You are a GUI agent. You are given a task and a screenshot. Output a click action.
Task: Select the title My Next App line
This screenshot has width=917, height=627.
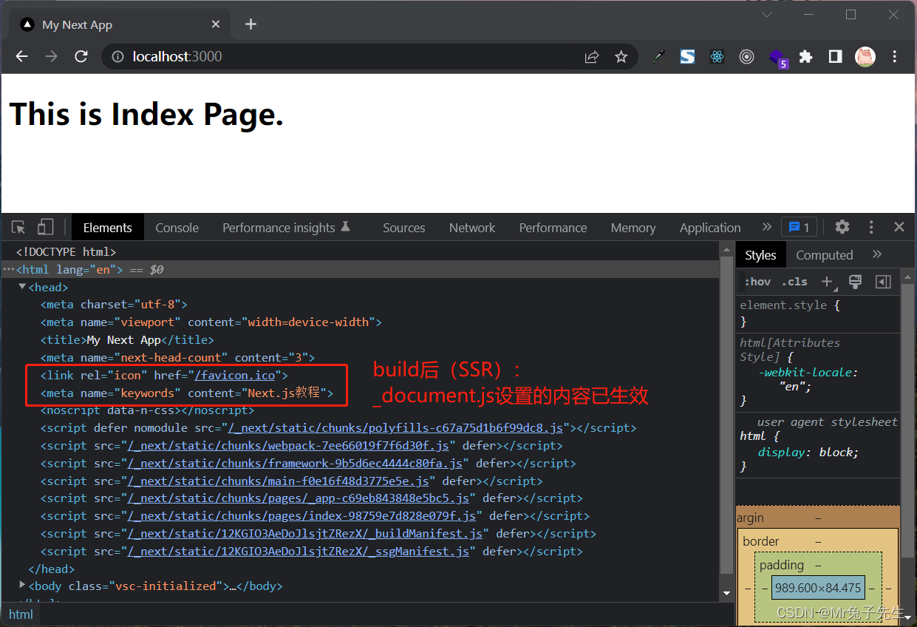(x=127, y=340)
